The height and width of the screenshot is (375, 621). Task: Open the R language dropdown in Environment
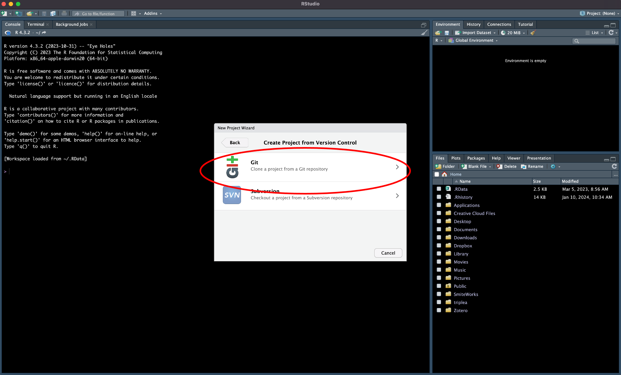tap(439, 40)
